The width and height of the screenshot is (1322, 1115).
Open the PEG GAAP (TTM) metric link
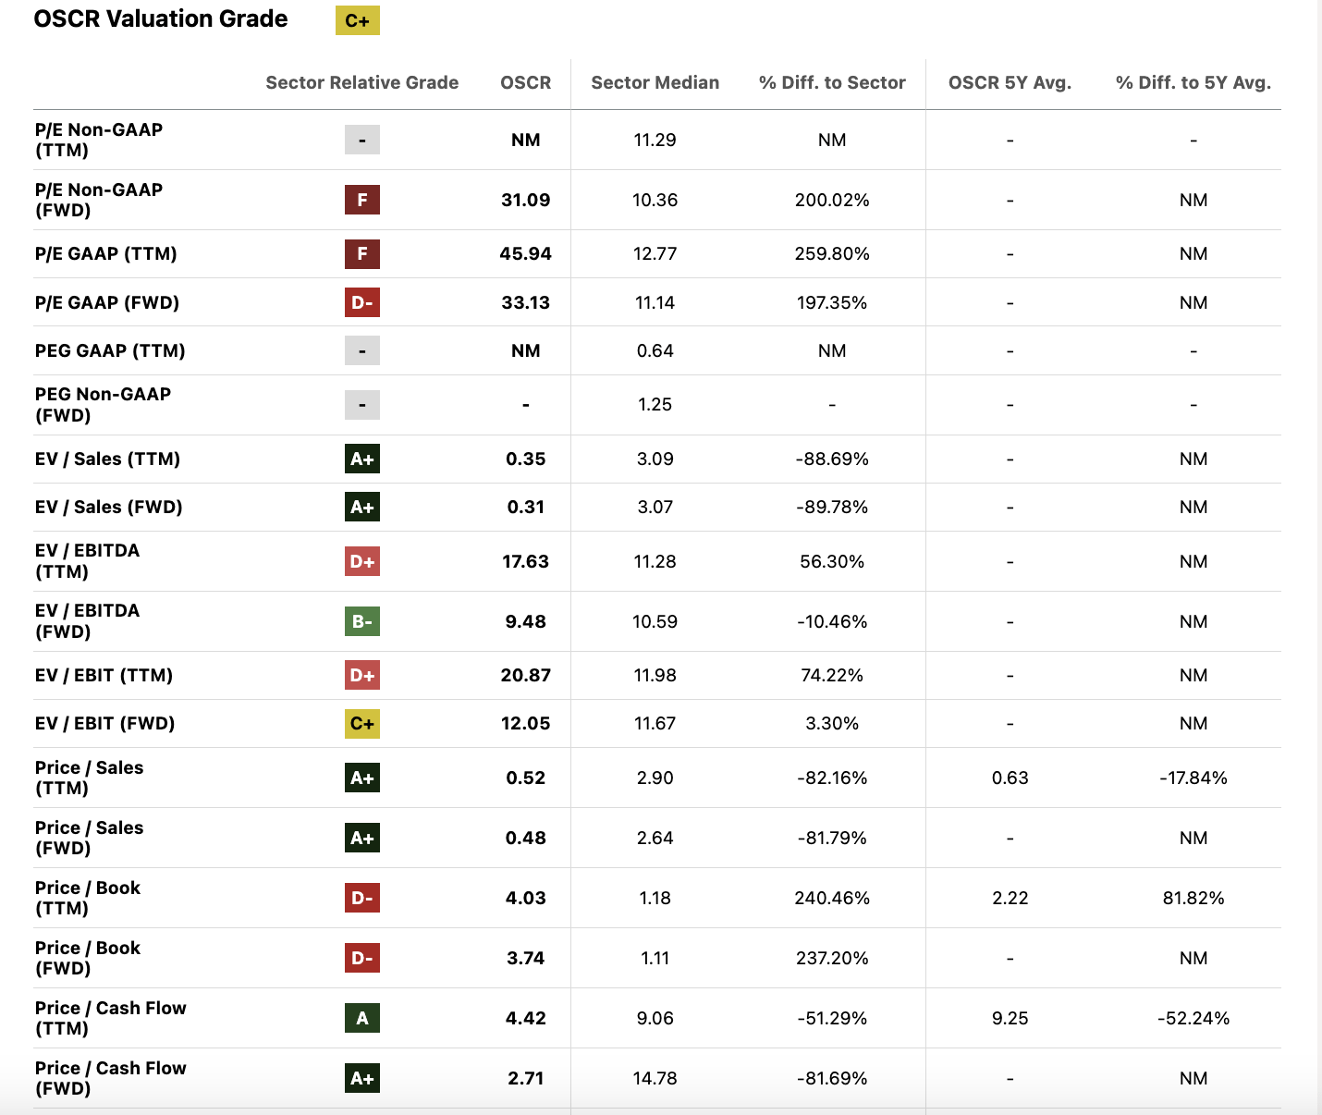pos(110,350)
